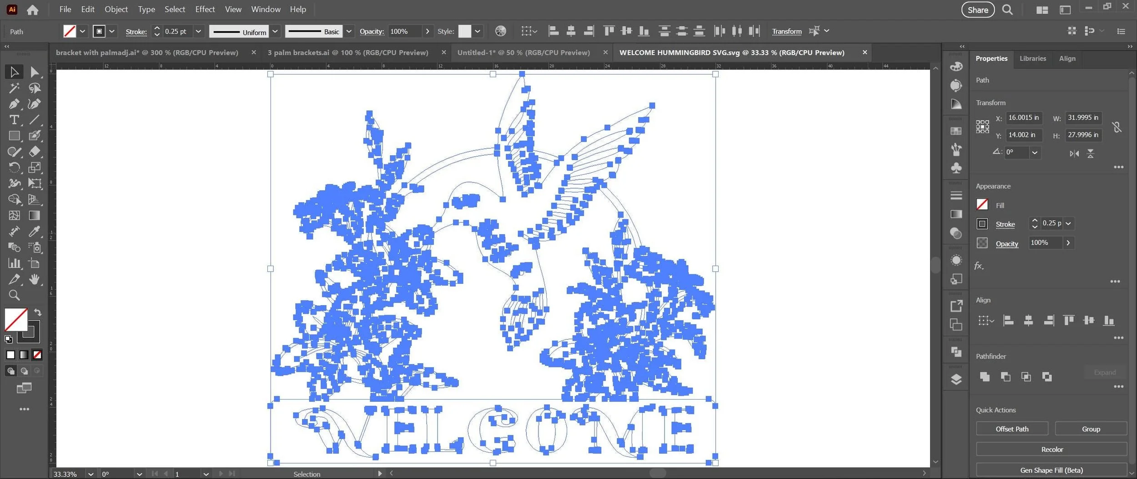
Task: Open Recolor Artwork wheel icon in control bar
Action: point(500,31)
